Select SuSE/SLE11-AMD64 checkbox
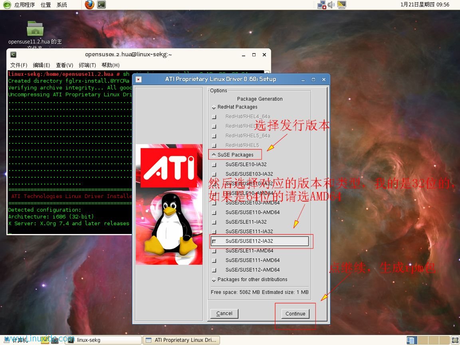Image resolution: width=460 pixels, height=345 pixels. tap(214, 251)
